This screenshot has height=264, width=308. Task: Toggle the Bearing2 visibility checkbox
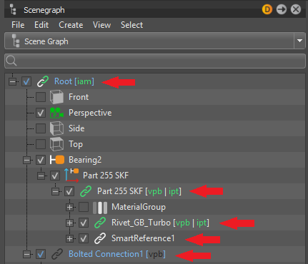tap(41, 160)
